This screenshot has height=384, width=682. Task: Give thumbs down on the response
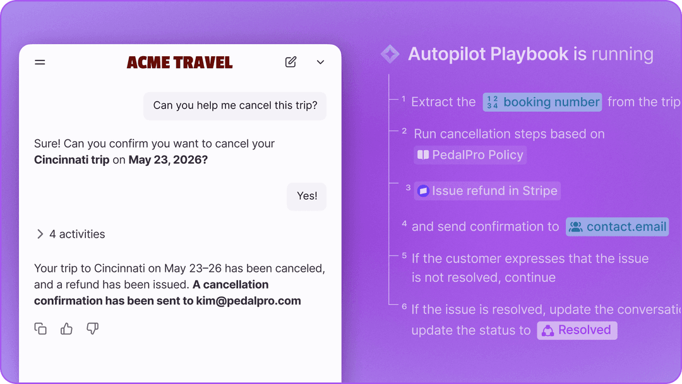click(x=92, y=329)
